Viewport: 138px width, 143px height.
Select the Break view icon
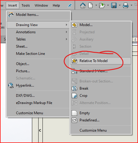click(x=74, y=88)
